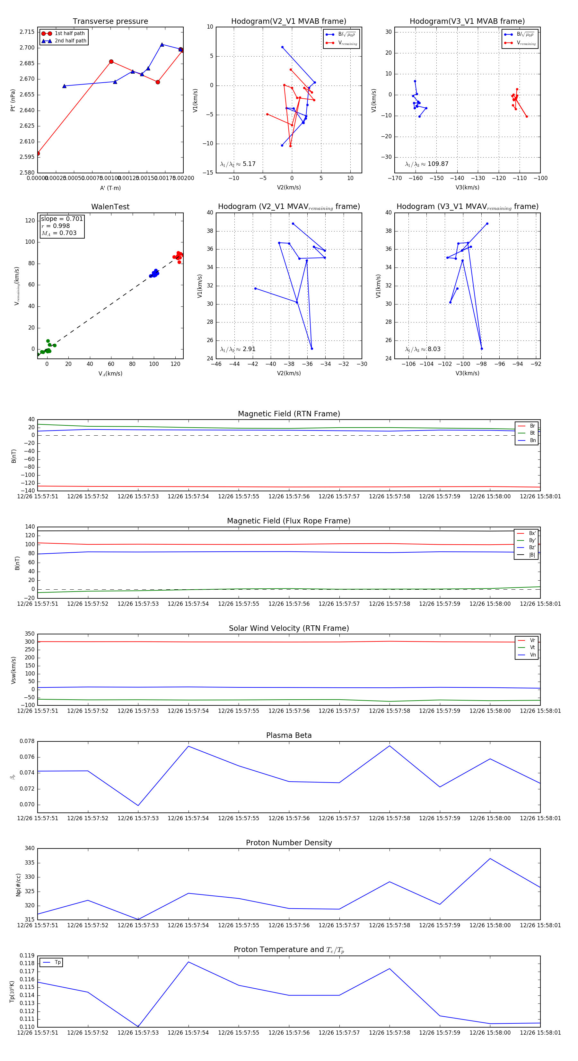Click the Transverse pressure plot title

[x=110, y=22]
